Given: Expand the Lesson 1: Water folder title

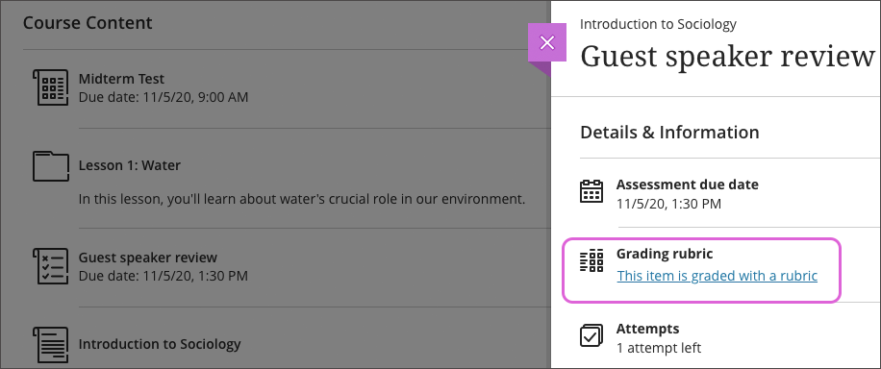Looking at the screenshot, I should (x=129, y=165).
